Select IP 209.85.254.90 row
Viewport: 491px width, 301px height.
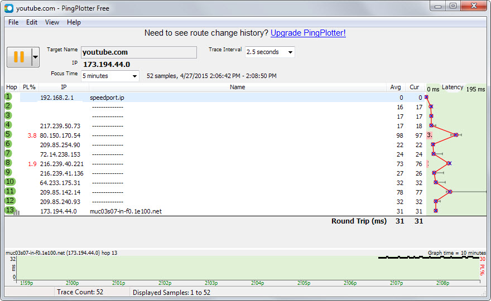coord(60,145)
